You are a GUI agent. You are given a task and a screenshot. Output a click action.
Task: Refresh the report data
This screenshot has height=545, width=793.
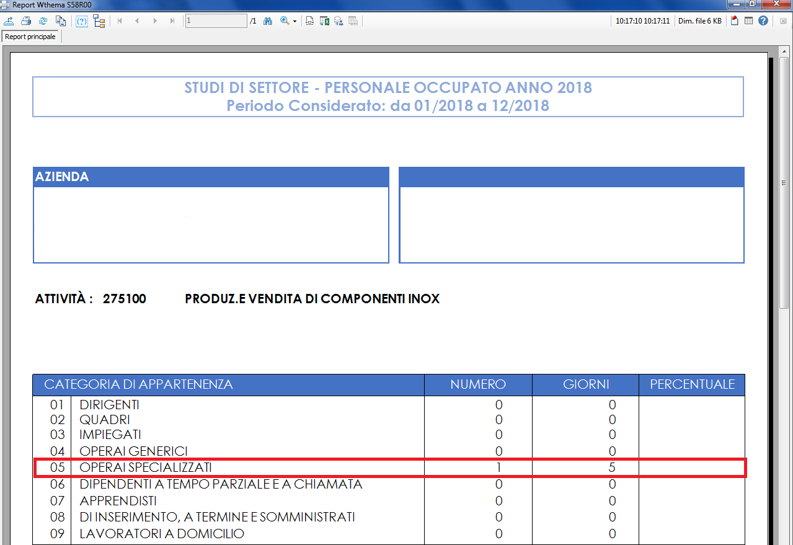(x=43, y=21)
